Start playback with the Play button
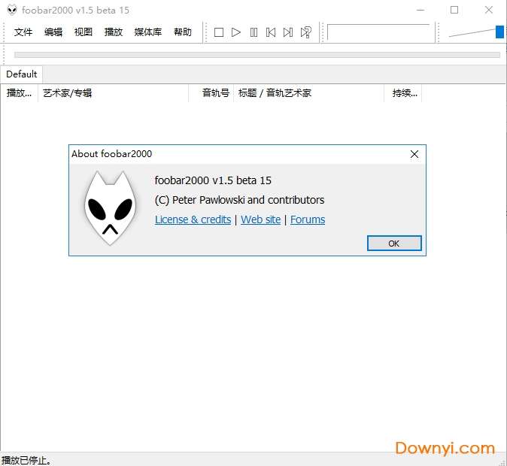This screenshot has width=507, height=466. pos(236,32)
